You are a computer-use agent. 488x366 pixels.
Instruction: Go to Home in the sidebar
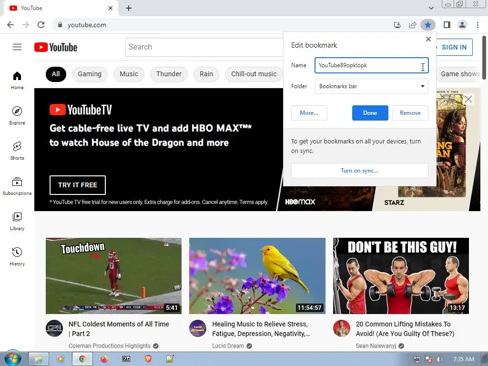(17, 80)
